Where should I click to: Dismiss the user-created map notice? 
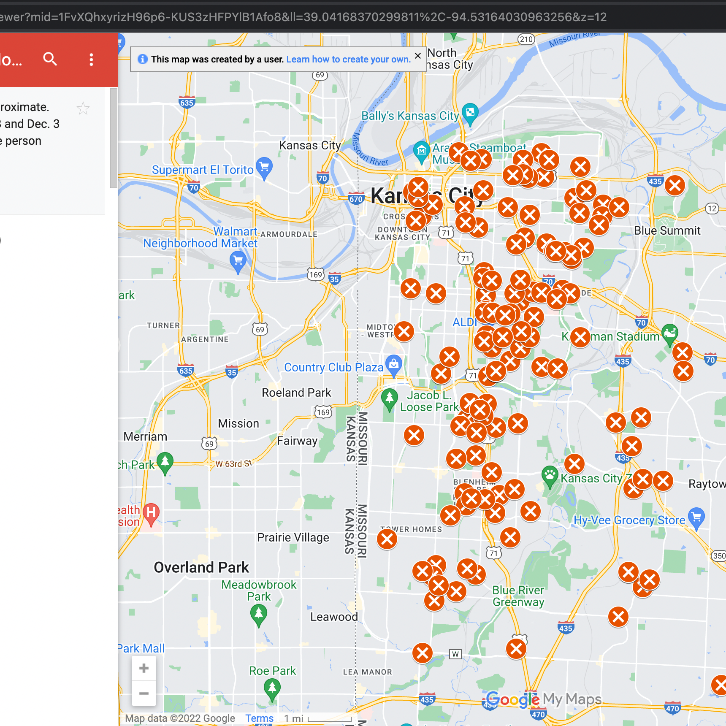418,56
